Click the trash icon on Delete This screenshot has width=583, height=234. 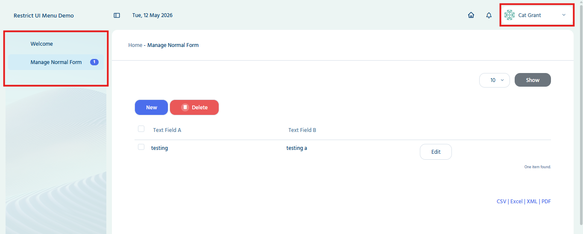tap(185, 108)
